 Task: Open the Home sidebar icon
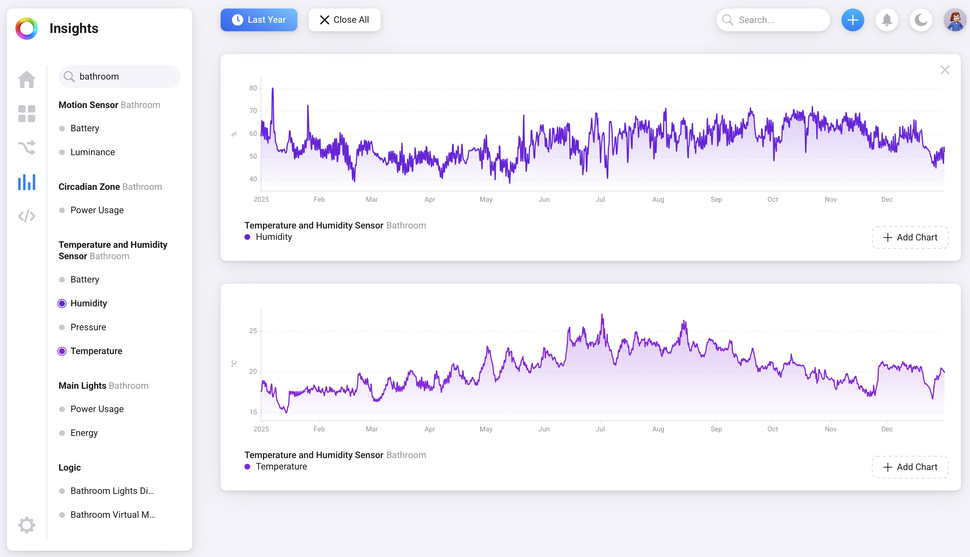(26, 80)
